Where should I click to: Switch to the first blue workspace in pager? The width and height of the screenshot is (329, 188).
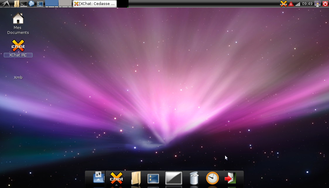[52, 3]
